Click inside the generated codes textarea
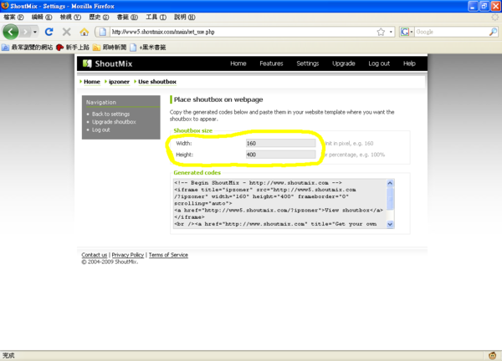Image resolution: width=502 pixels, height=361 pixels. 279,203
